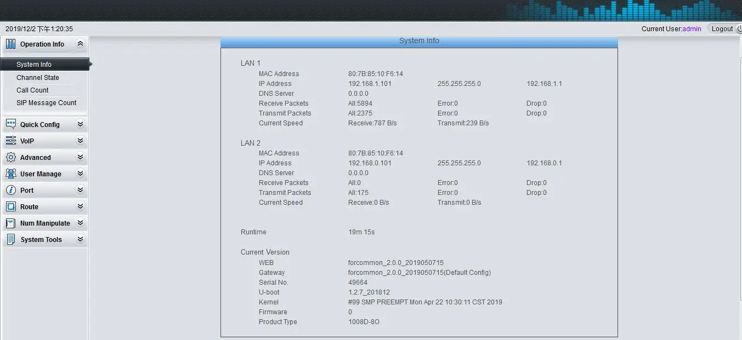Click the Operation Info panel icon
The width and height of the screenshot is (742, 340).
(11, 44)
